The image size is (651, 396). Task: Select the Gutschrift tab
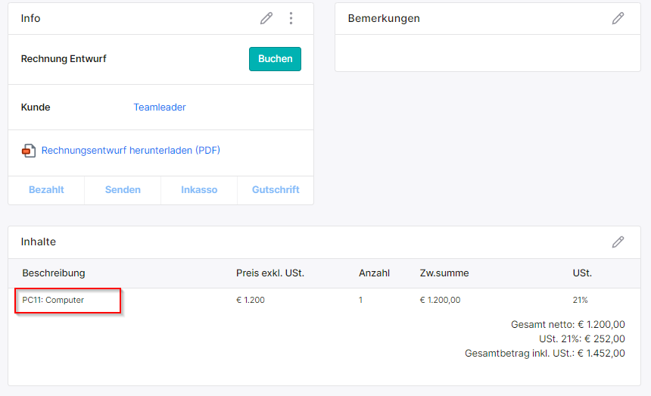(276, 190)
